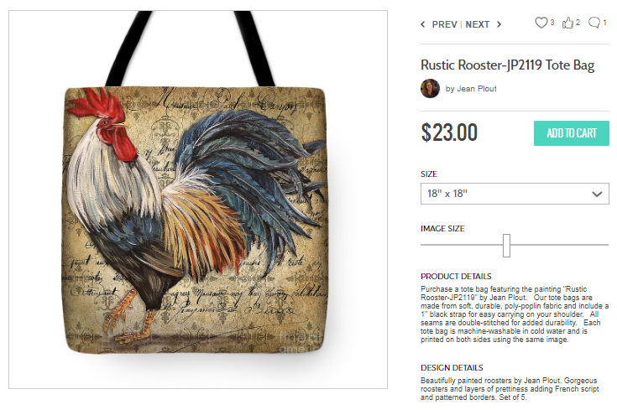Open artist link 'by Jean Plout'

tap(471, 89)
